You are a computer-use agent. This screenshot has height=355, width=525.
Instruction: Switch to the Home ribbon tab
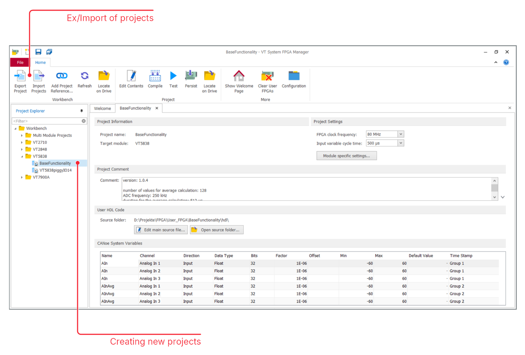40,62
